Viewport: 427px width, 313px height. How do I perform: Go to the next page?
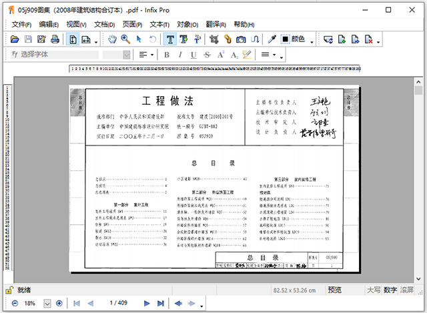(x=147, y=303)
